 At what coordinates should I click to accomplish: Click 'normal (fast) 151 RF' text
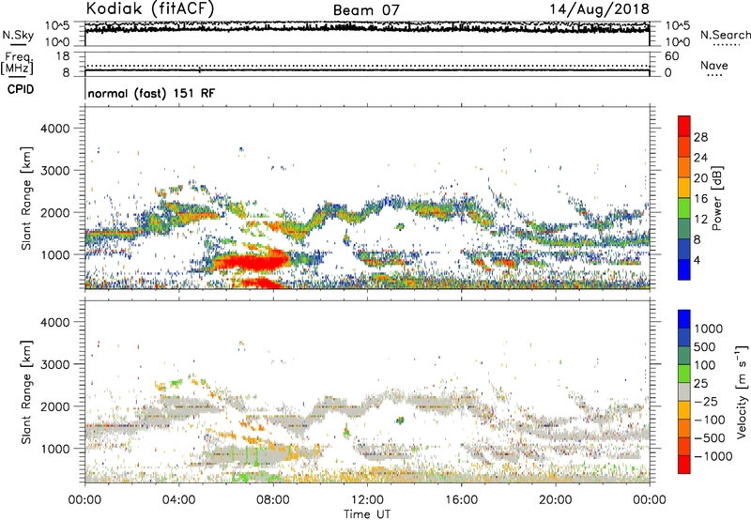pyautogui.click(x=151, y=93)
